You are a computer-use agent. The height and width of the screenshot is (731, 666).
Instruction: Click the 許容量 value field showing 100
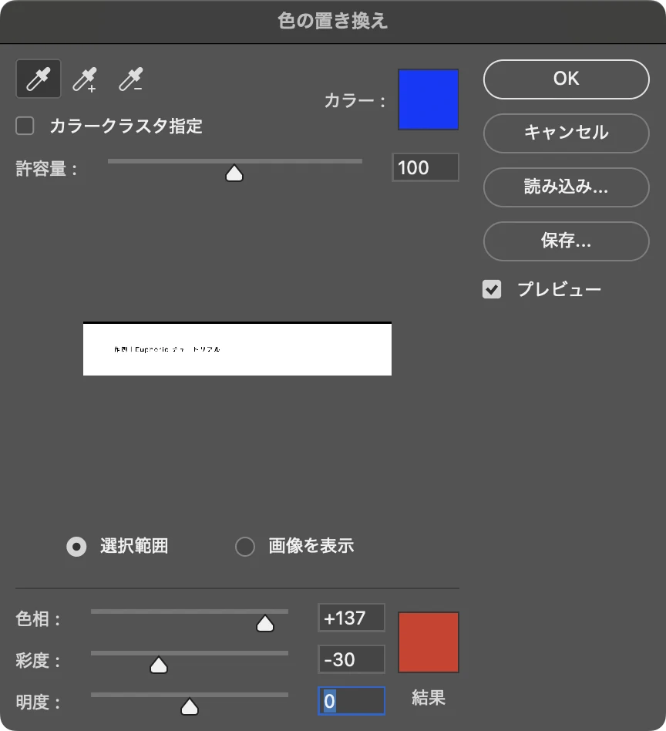pos(425,167)
